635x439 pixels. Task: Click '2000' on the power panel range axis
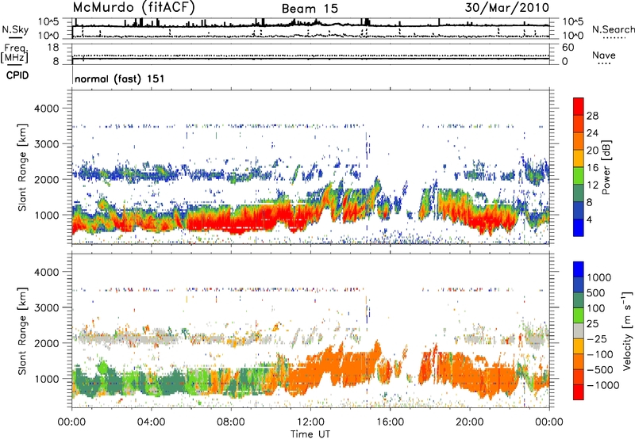[x=47, y=179]
